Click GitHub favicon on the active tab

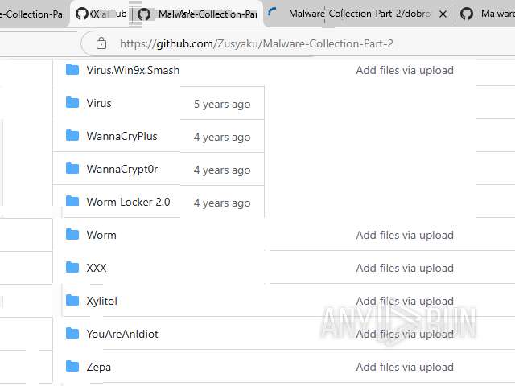144,14
